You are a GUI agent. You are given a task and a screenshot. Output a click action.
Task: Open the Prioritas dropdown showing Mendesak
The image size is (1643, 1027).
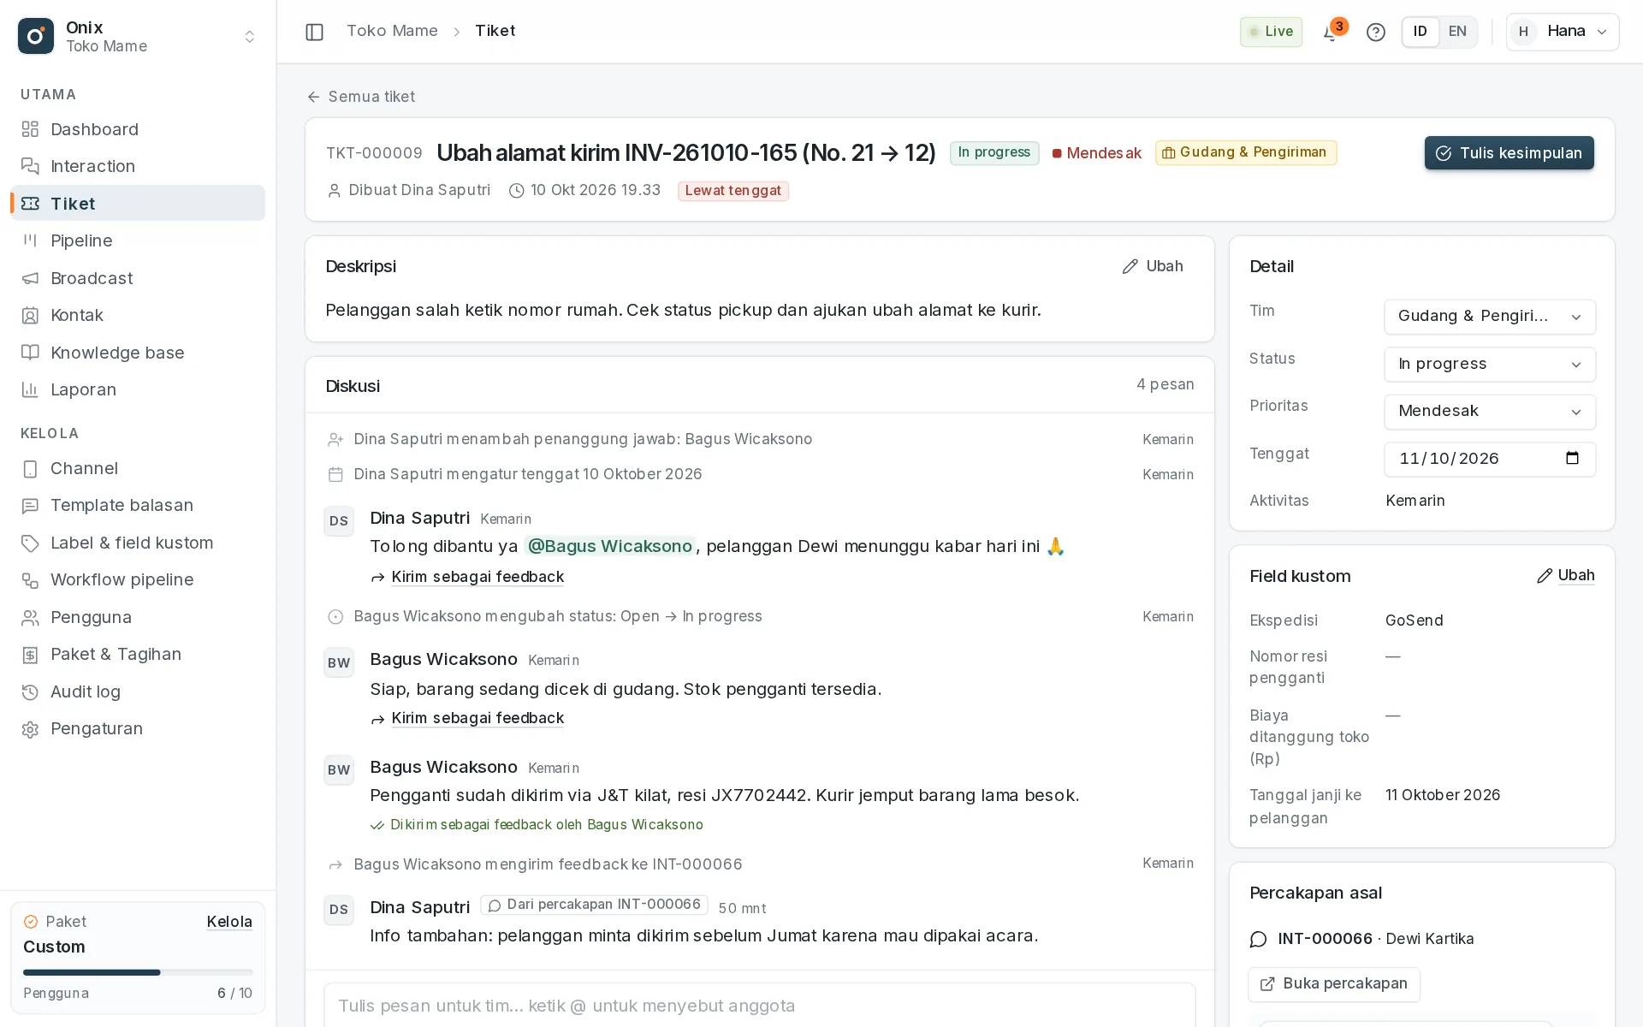1490,412
